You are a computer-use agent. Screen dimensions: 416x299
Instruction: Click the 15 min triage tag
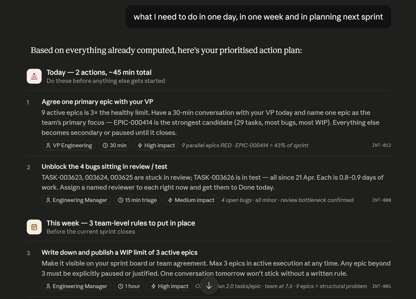137,200
